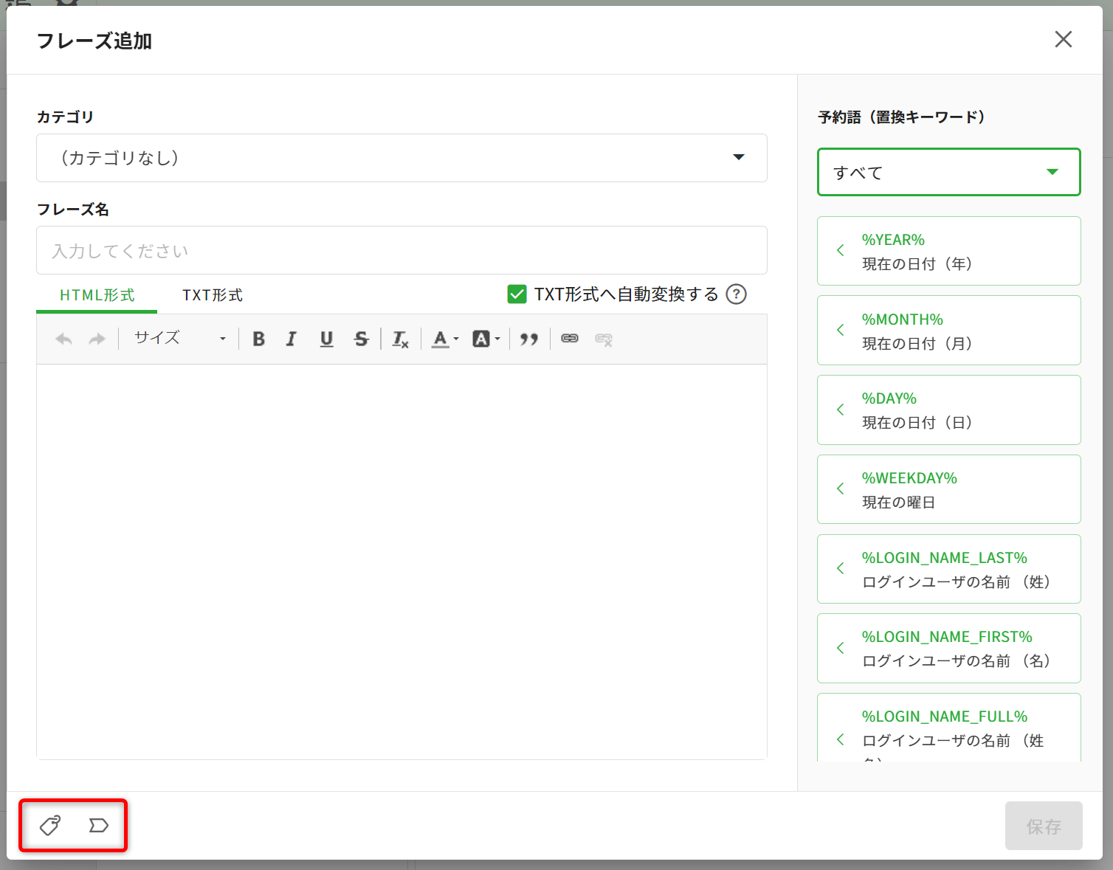Open the カテゴリ dropdown
The image size is (1113, 870).
tap(402, 158)
